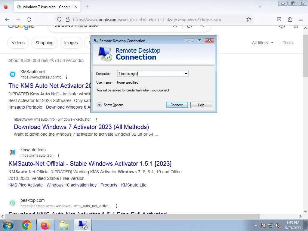Open a new Firefox tab
The width and height of the screenshot is (308, 231).
87,7
